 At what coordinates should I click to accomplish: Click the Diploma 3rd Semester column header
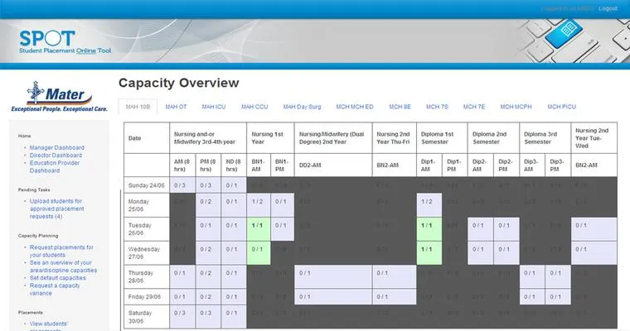[545, 138]
